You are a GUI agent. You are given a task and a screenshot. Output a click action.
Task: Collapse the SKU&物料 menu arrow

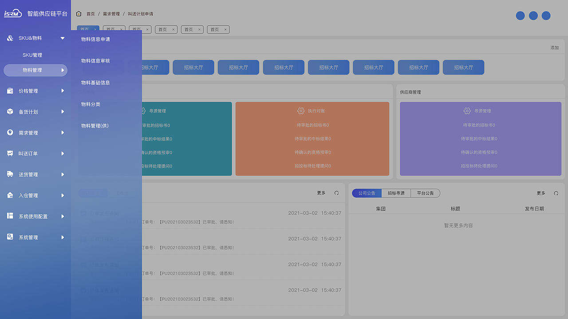pos(63,38)
